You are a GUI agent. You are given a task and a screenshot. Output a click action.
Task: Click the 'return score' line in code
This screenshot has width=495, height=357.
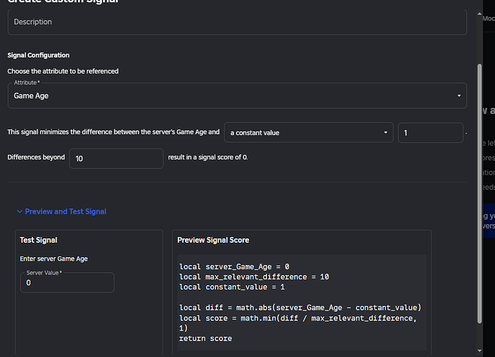(x=205, y=338)
